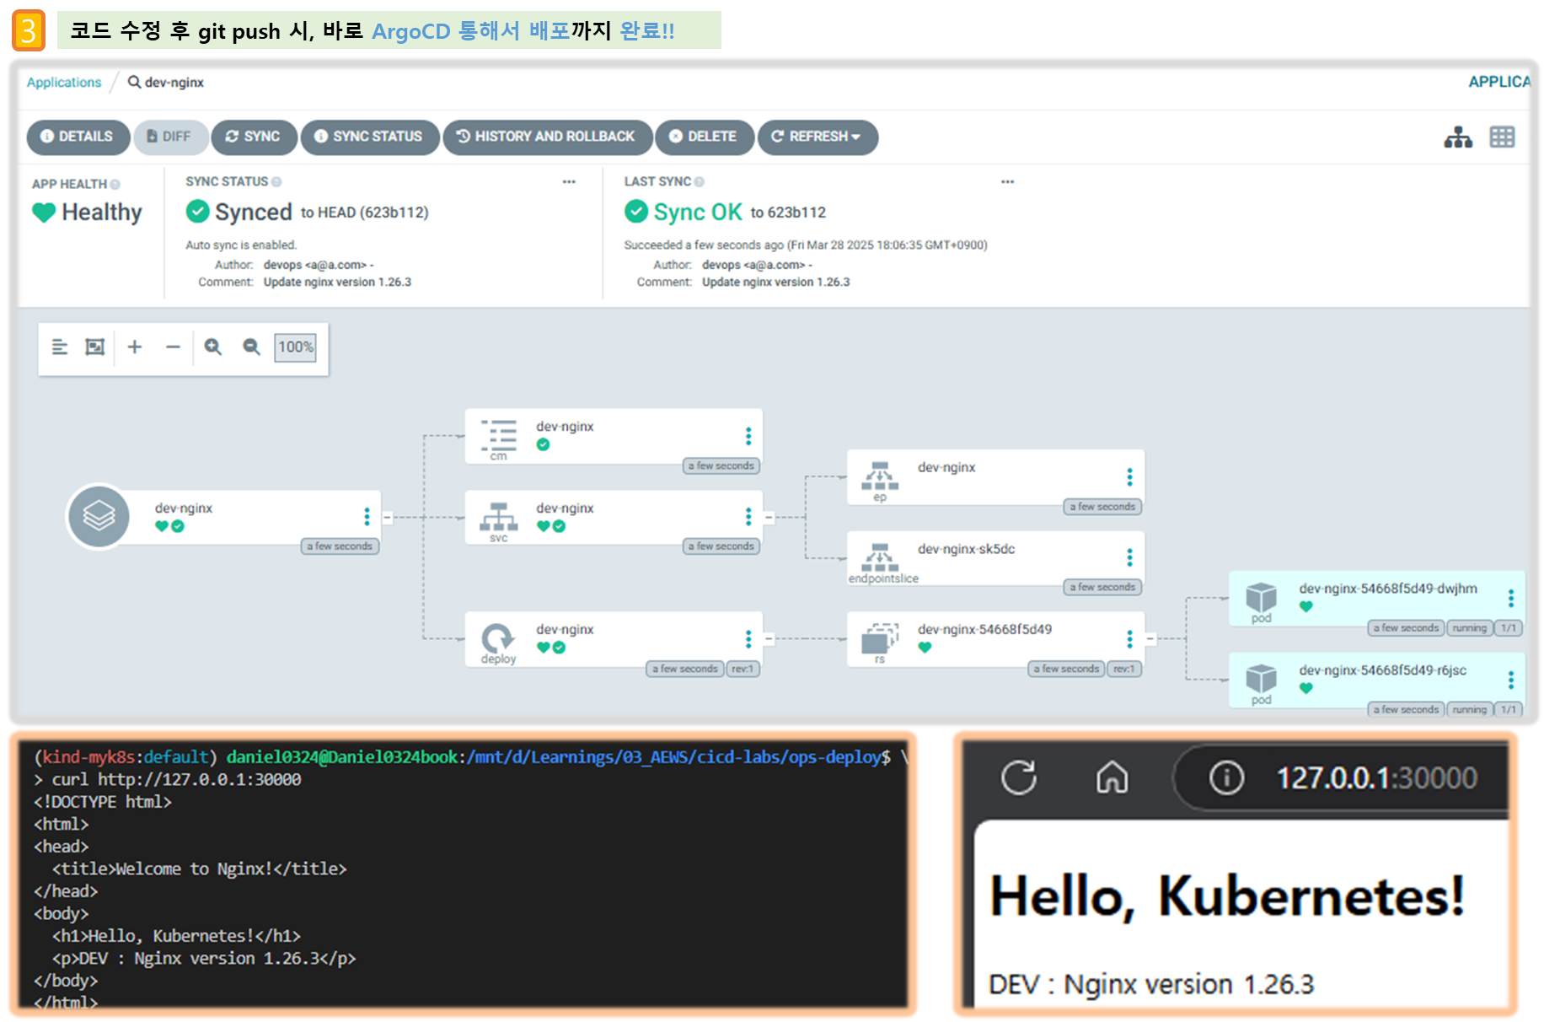Open the dev-nginx-54668f5d49-r6jsc pod kebab menu
The height and width of the screenshot is (1022, 1544).
point(1511,680)
